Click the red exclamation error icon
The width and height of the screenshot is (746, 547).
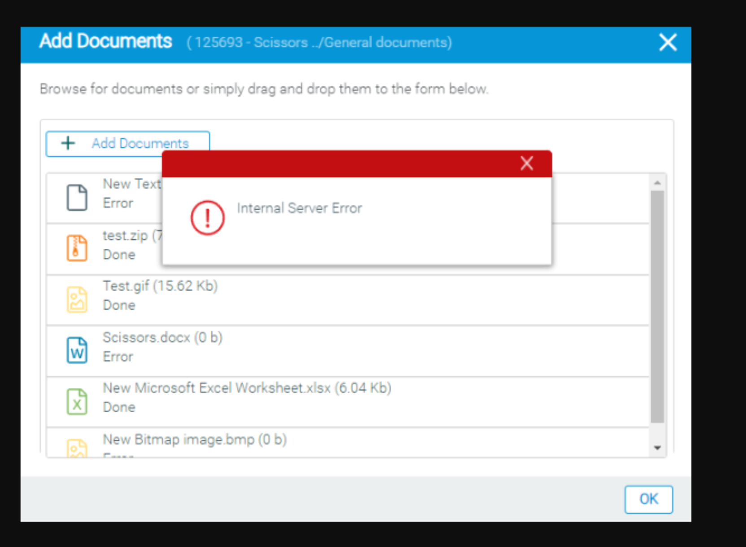[207, 217]
